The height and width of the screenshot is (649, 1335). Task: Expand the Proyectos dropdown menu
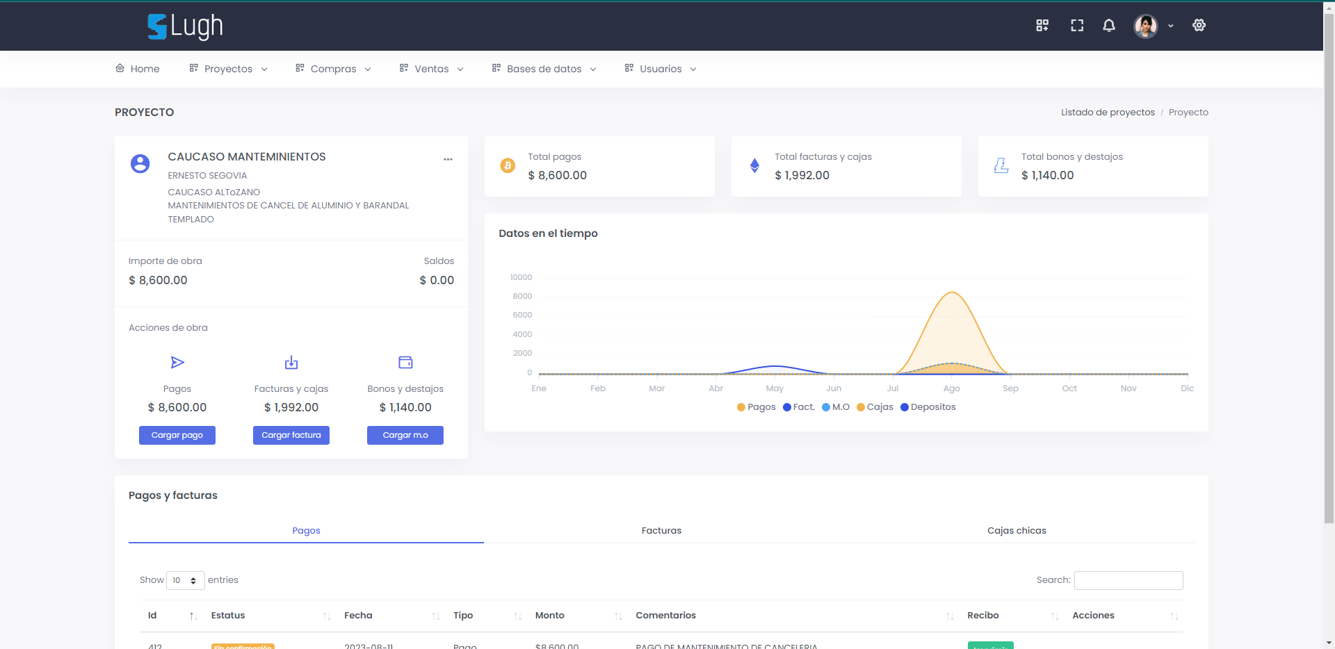[228, 69]
